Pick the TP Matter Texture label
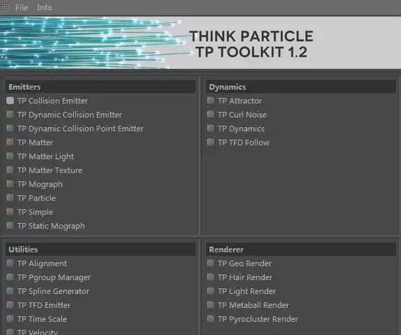 pyautogui.click(x=50, y=170)
